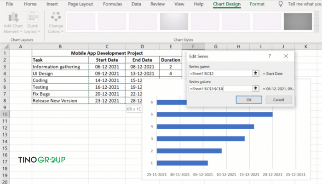The image size is (322, 184).
Task: Select the UI Design cell
Action: coord(60,73)
